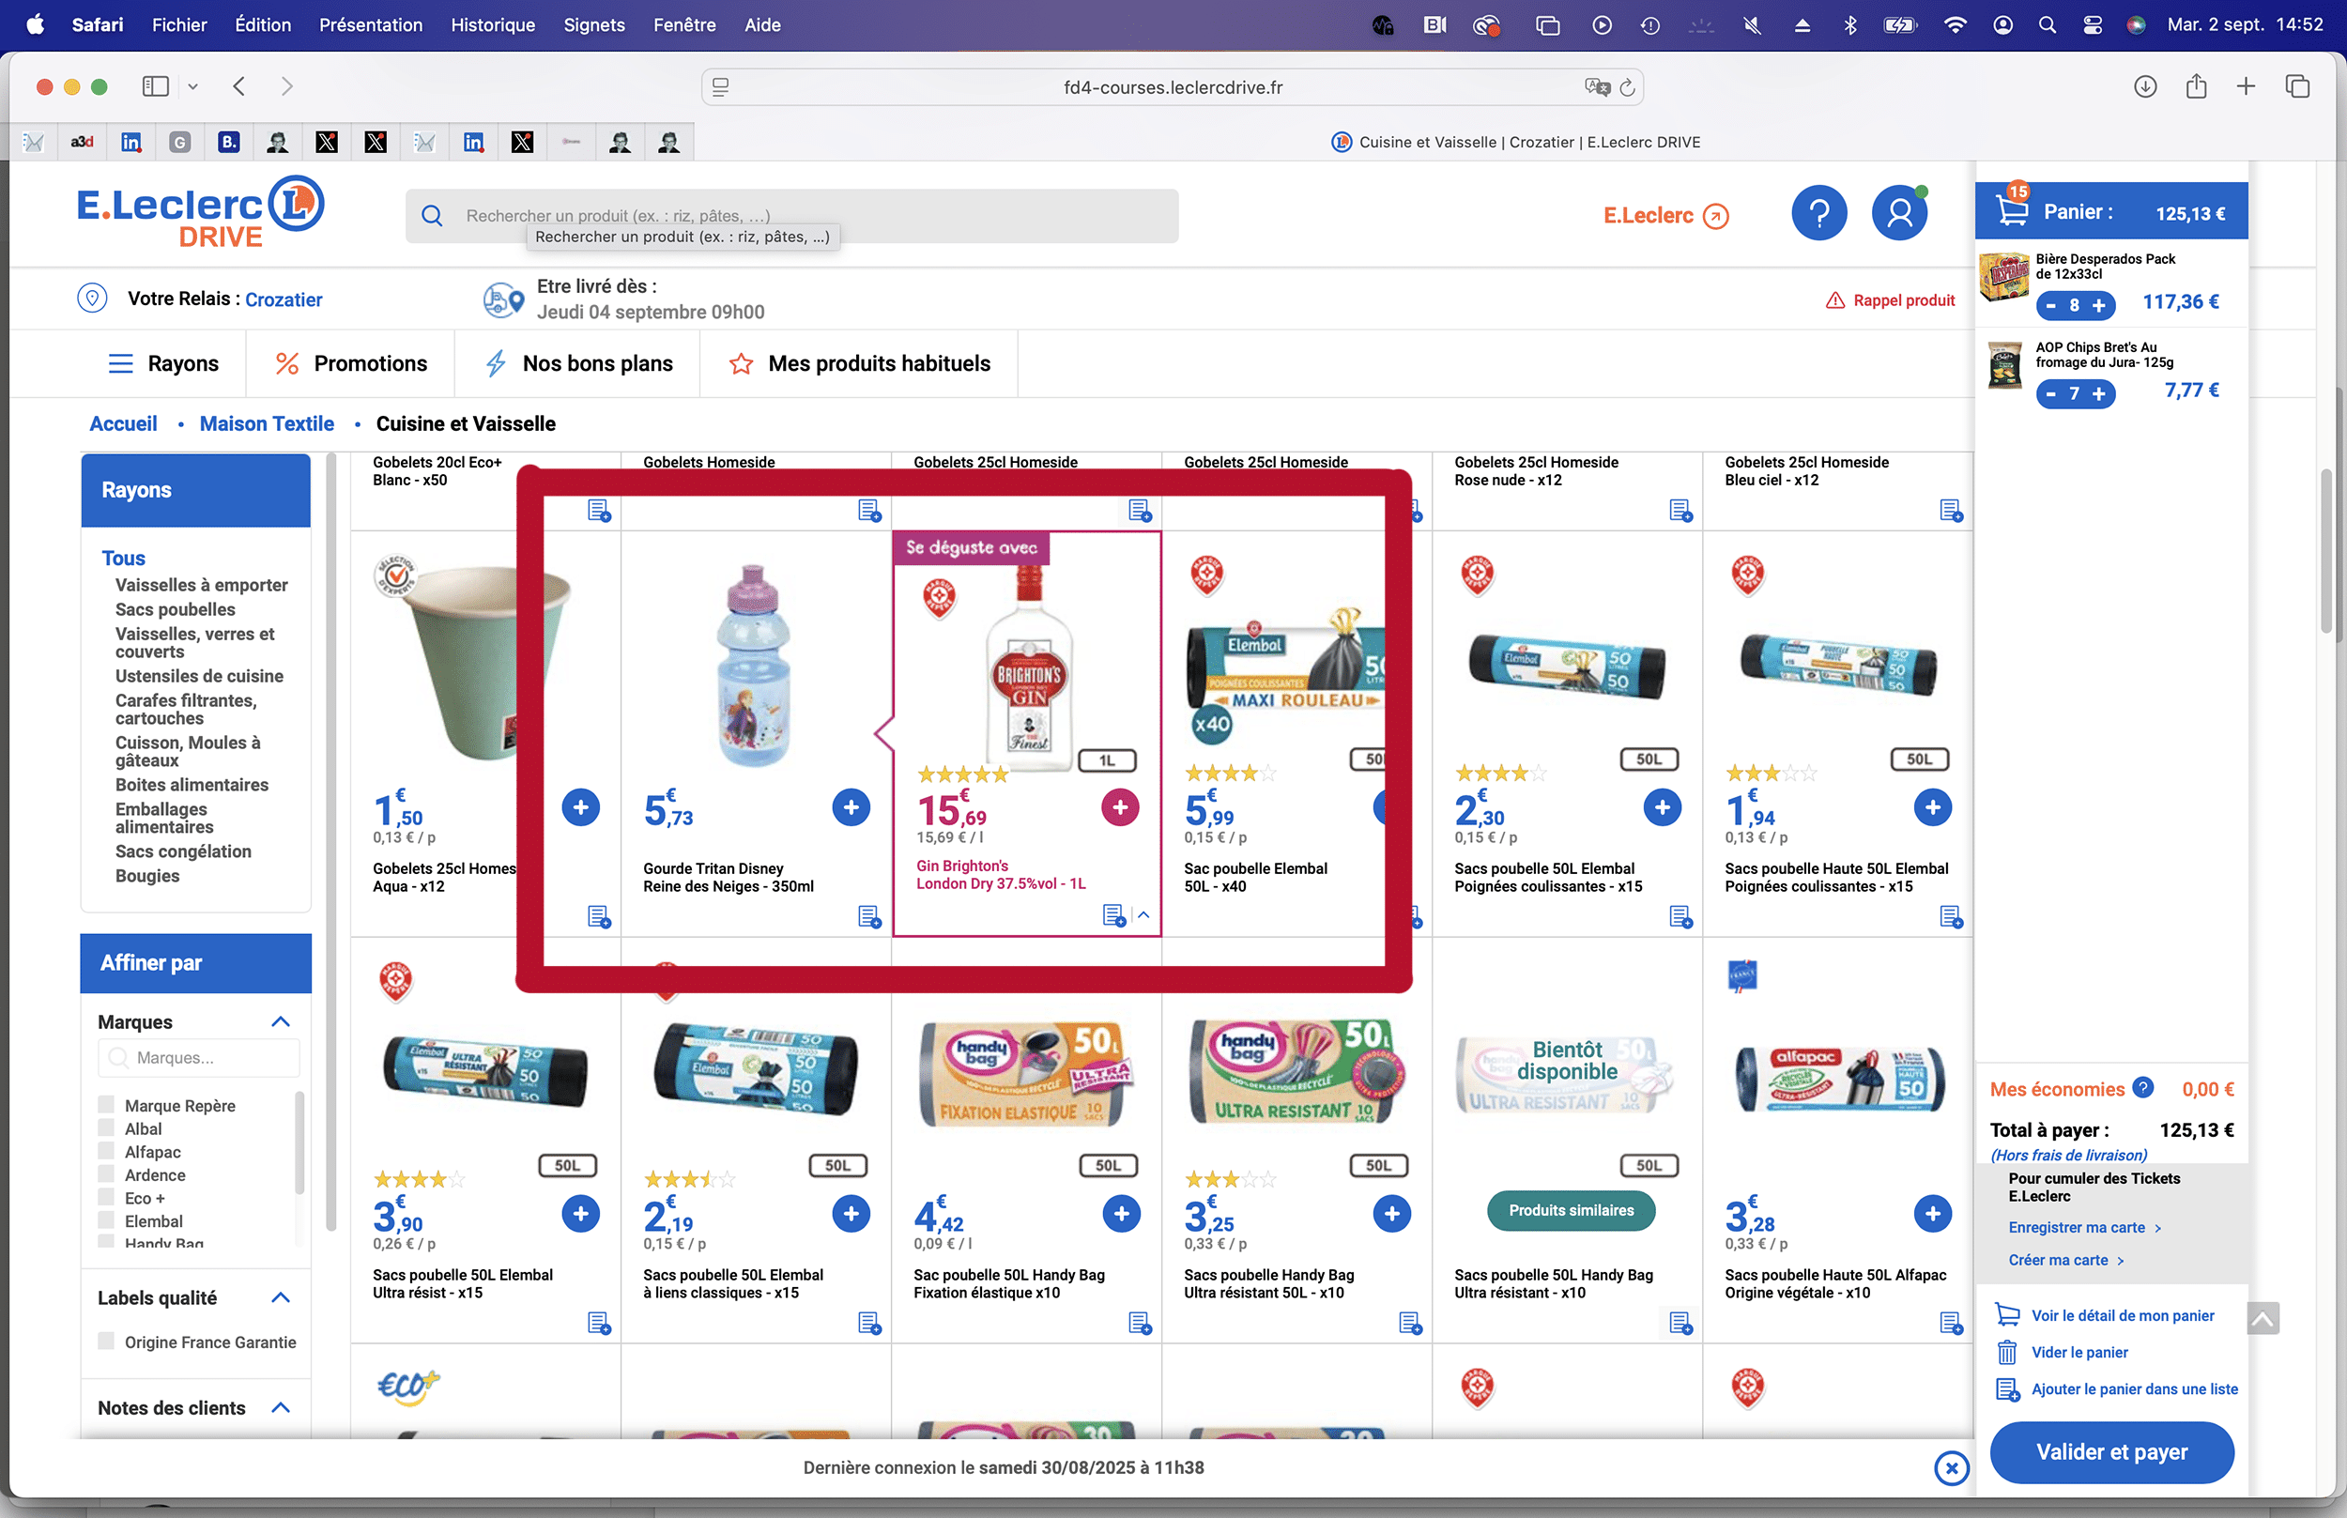
Task: Open the Fichier menu in menu bar
Action: (x=179, y=24)
